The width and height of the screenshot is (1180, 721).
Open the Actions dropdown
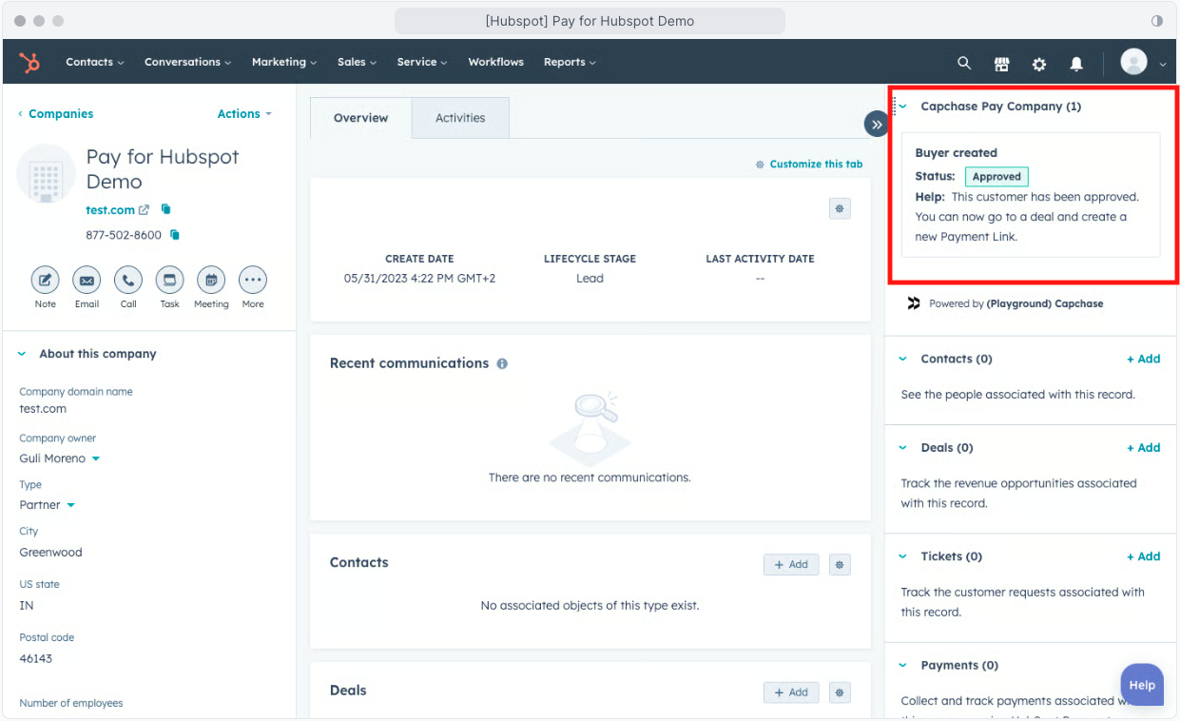point(244,114)
